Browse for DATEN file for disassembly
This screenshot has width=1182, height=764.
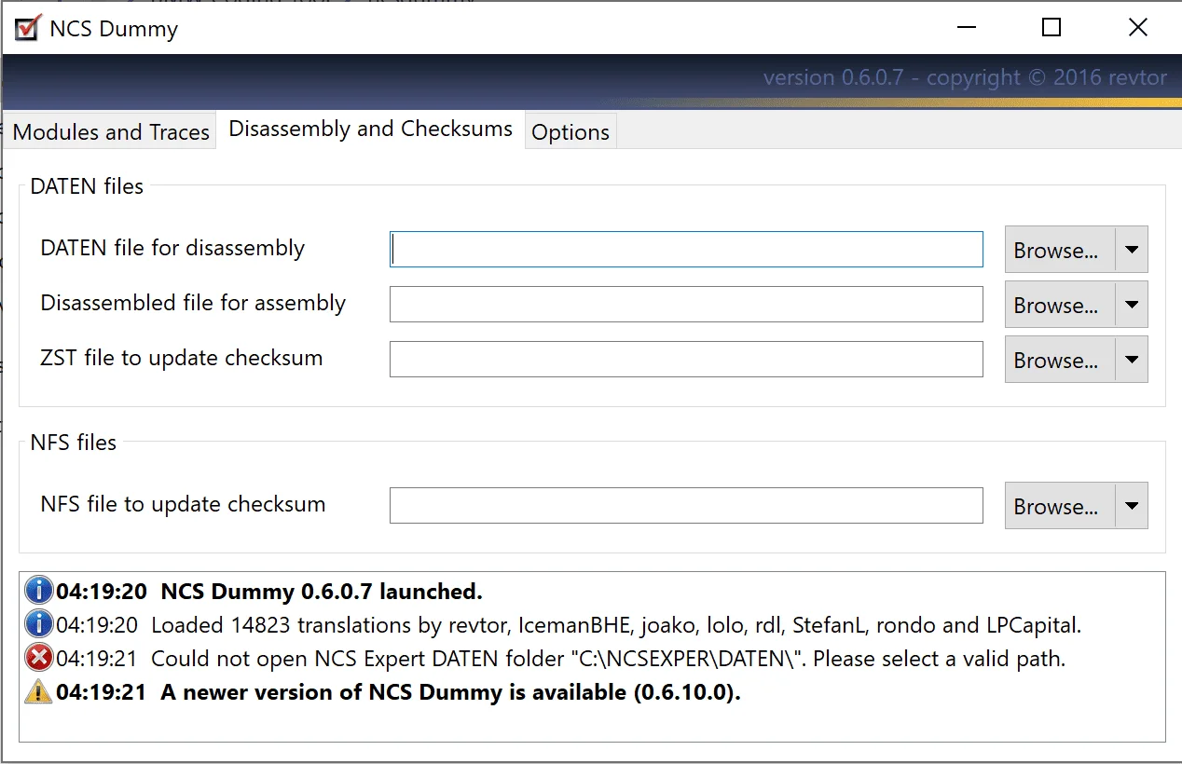tap(1060, 250)
